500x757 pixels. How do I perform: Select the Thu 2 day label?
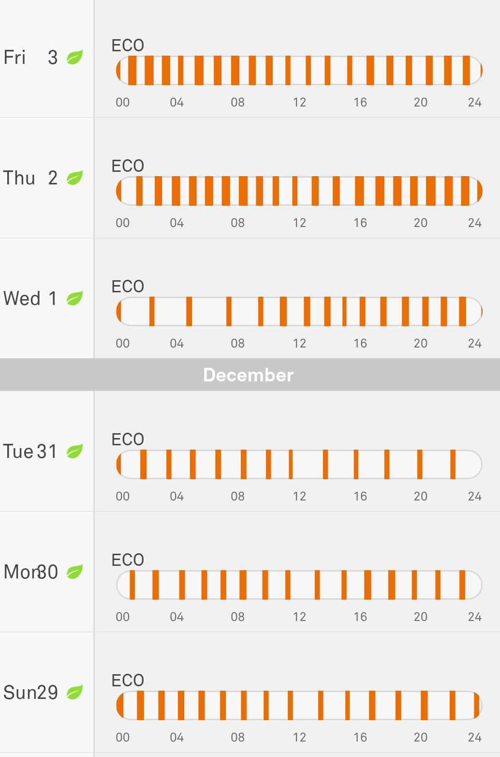coord(30,178)
